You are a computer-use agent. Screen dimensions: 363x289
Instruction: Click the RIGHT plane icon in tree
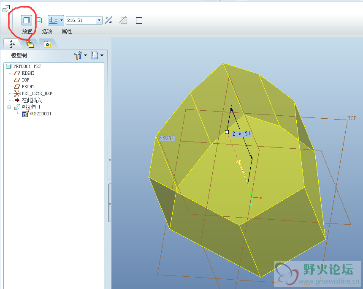[17, 73]
